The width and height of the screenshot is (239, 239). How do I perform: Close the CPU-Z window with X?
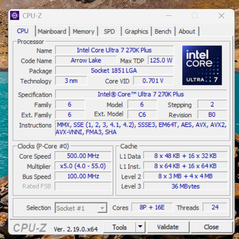(221, 15)
